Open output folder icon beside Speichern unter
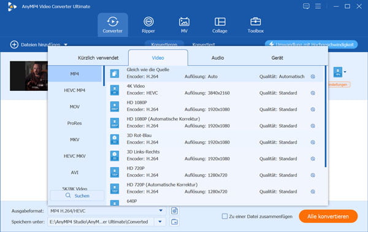Viewport: 368px width, 232px height. 174,222
